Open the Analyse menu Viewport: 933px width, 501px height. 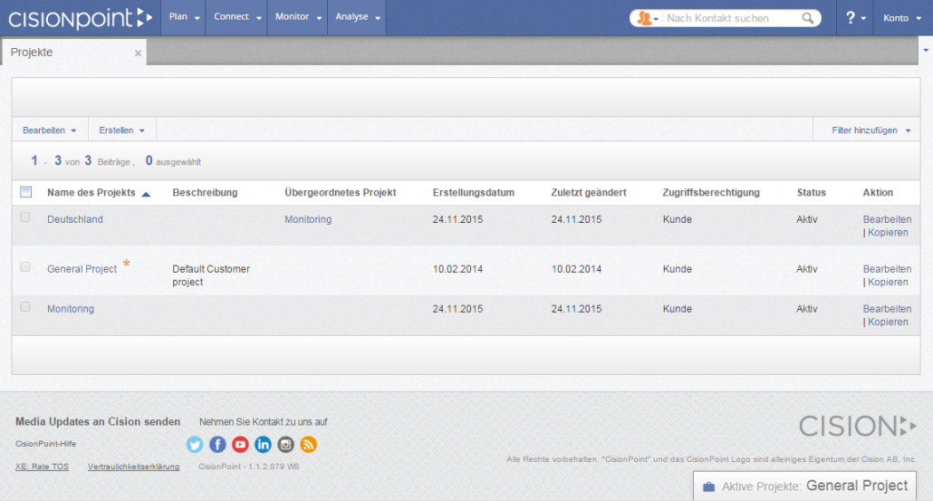[x=357, y=17]
